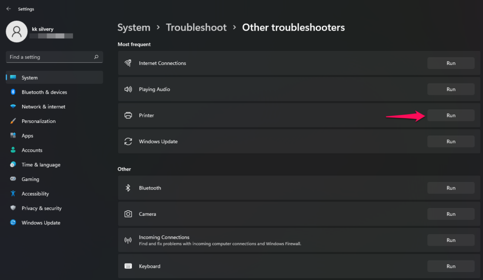
Task: Click the Incoming Connections antenna icon
Action: tap(128, 240)
